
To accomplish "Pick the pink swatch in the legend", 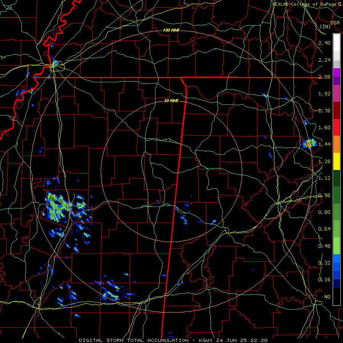I will coord(337,93).
